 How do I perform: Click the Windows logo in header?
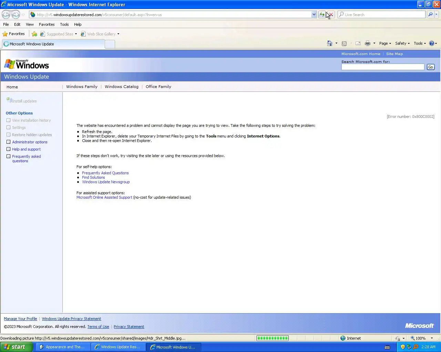(27, 64)
